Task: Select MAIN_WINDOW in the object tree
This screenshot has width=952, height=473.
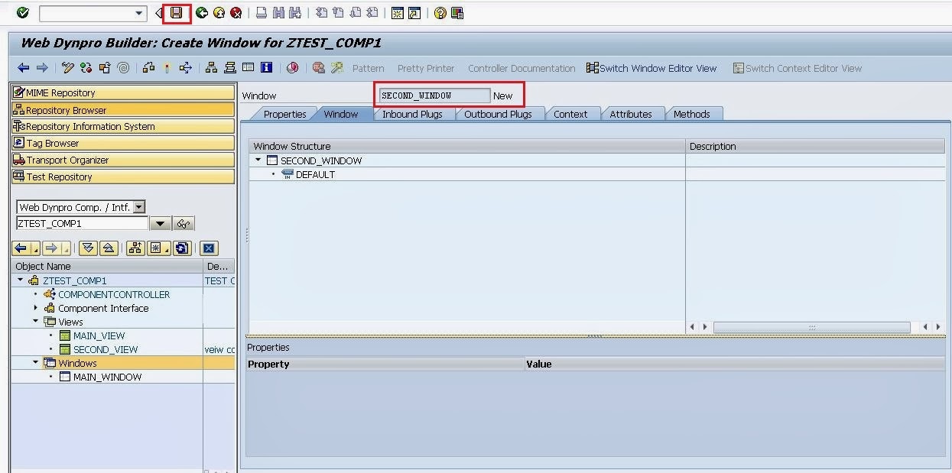Action: point(107,377)
